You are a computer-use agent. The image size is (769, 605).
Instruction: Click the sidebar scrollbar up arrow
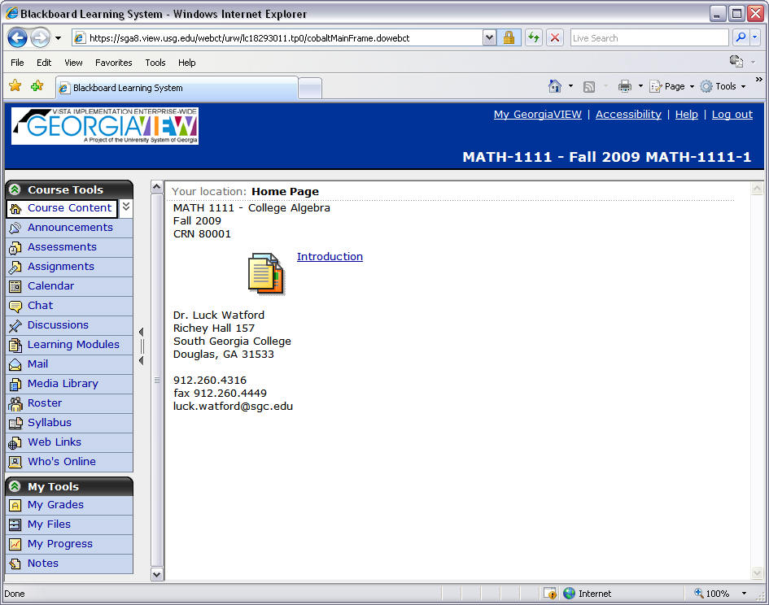(x=156, y=187)
